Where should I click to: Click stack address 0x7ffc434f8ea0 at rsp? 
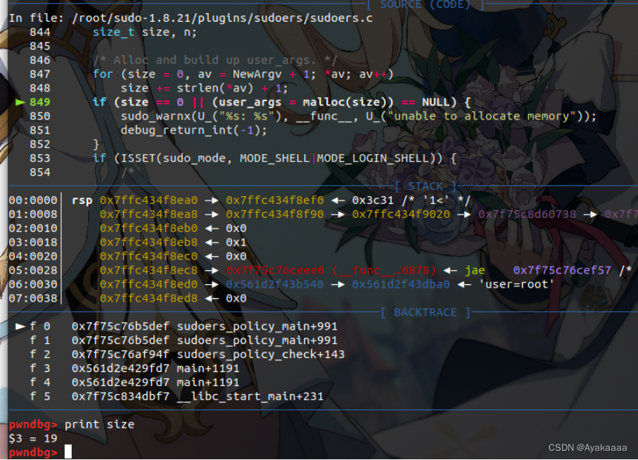[x=148, y=200]
